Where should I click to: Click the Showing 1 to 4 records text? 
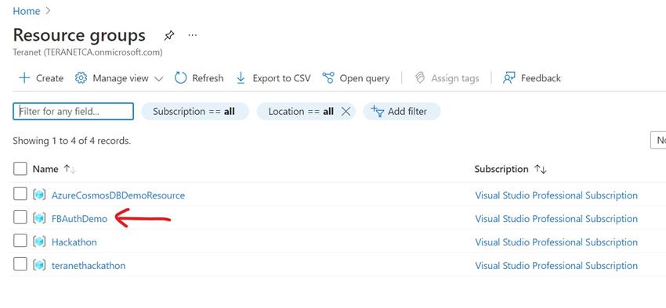click(72, 141)
